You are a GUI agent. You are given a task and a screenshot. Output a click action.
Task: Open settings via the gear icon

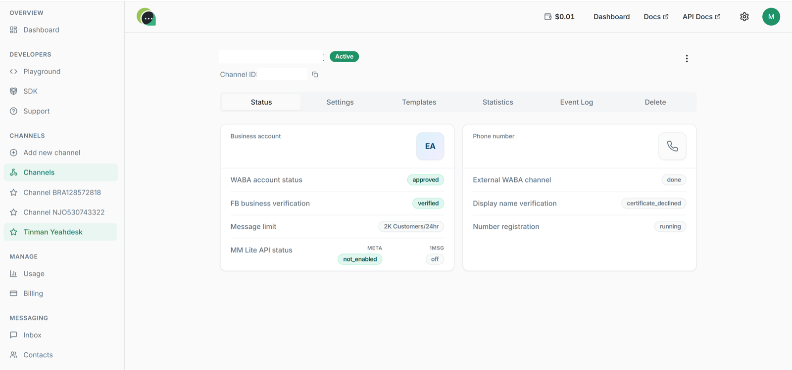744,17
